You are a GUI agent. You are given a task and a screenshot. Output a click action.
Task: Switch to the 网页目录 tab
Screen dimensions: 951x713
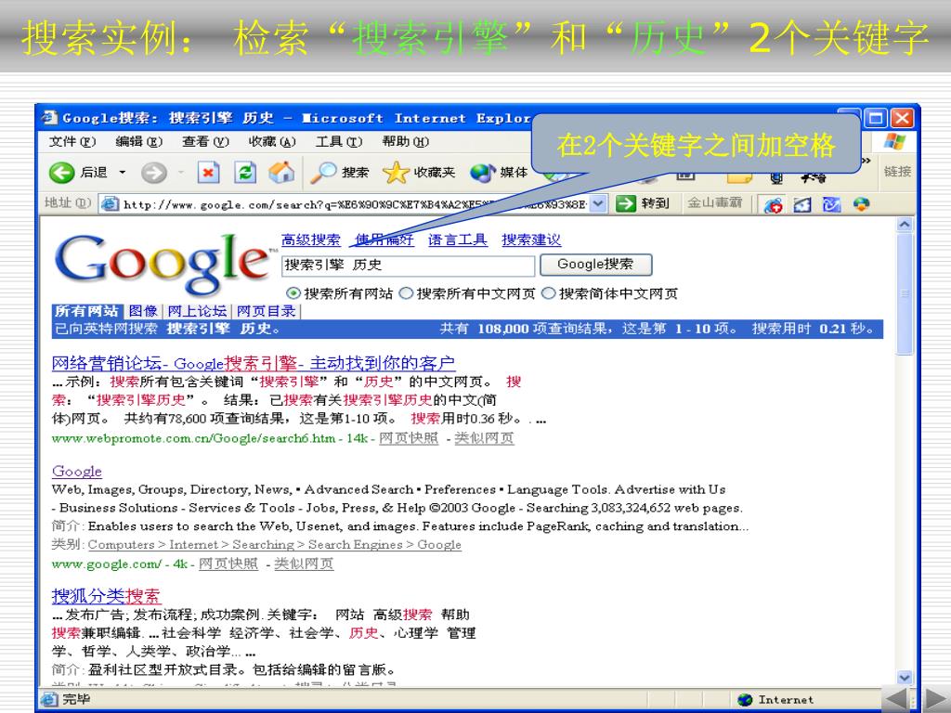(x=267, y=311)
